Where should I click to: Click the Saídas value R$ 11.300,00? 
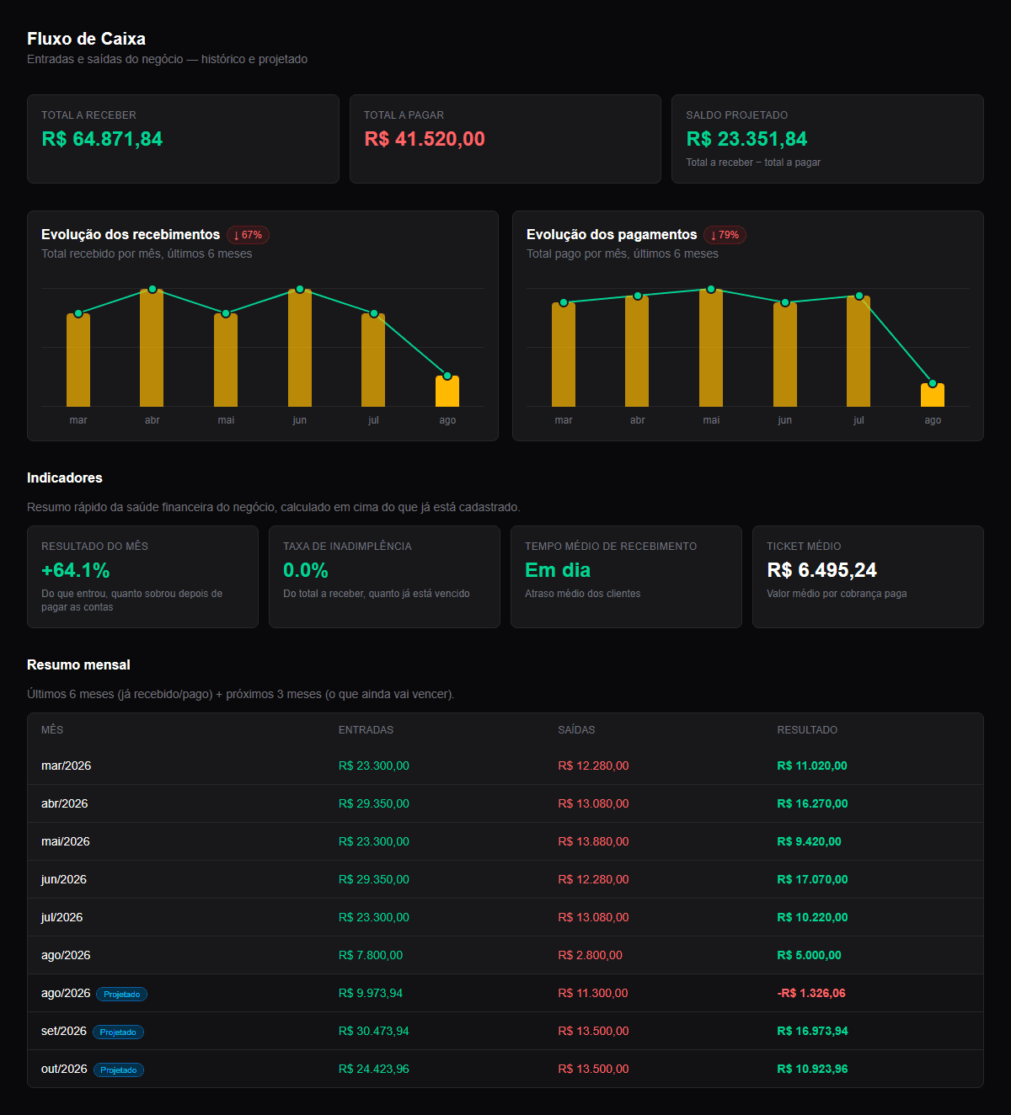point(593,993)
